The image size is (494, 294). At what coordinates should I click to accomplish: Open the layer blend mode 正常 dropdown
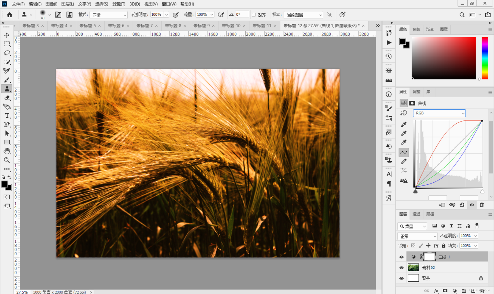coord(417,236)
